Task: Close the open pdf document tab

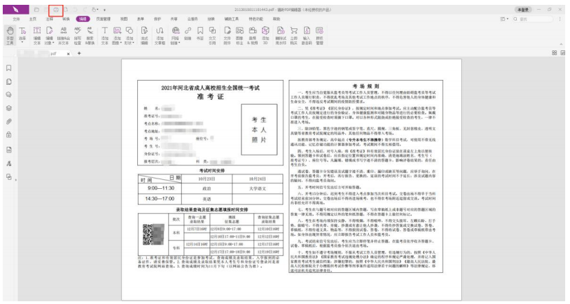Action: (68, 54)
